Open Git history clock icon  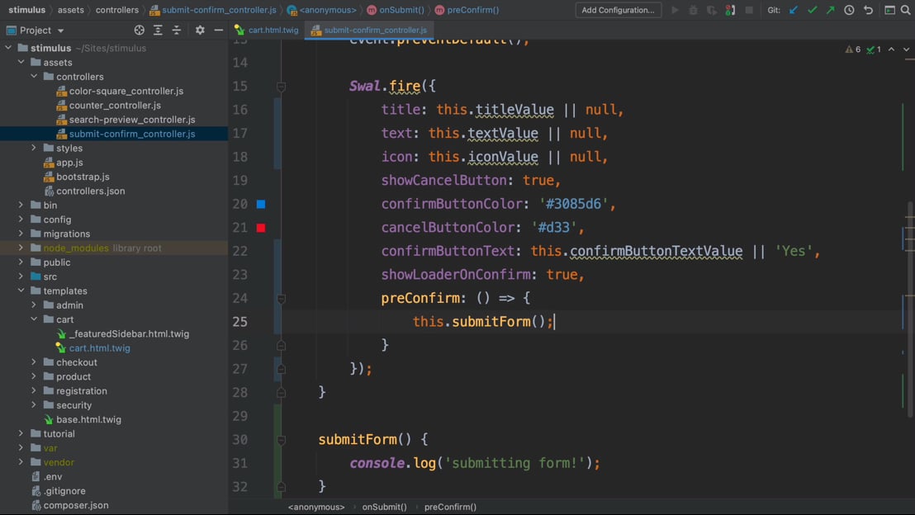point(849,10)
